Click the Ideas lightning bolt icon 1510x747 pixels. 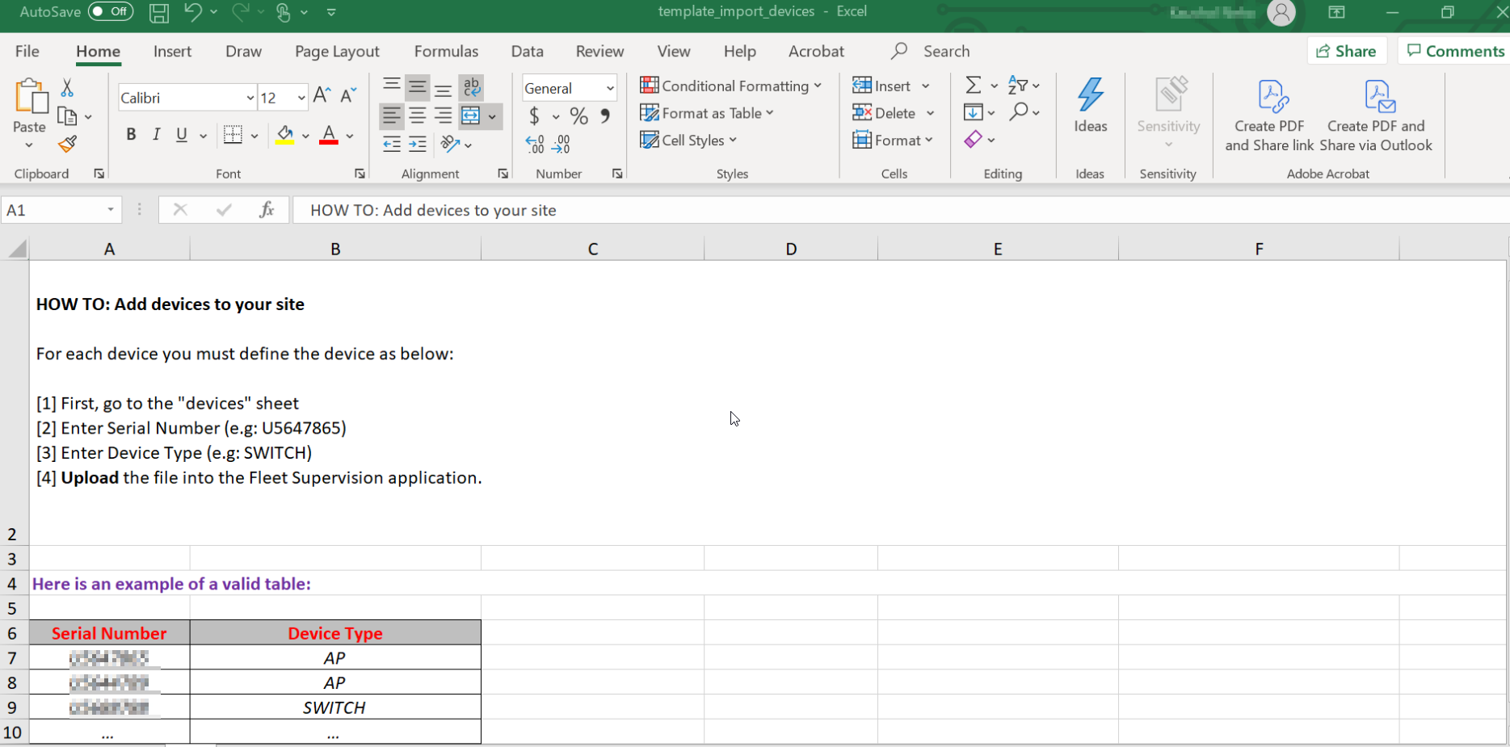[1090, 95]
